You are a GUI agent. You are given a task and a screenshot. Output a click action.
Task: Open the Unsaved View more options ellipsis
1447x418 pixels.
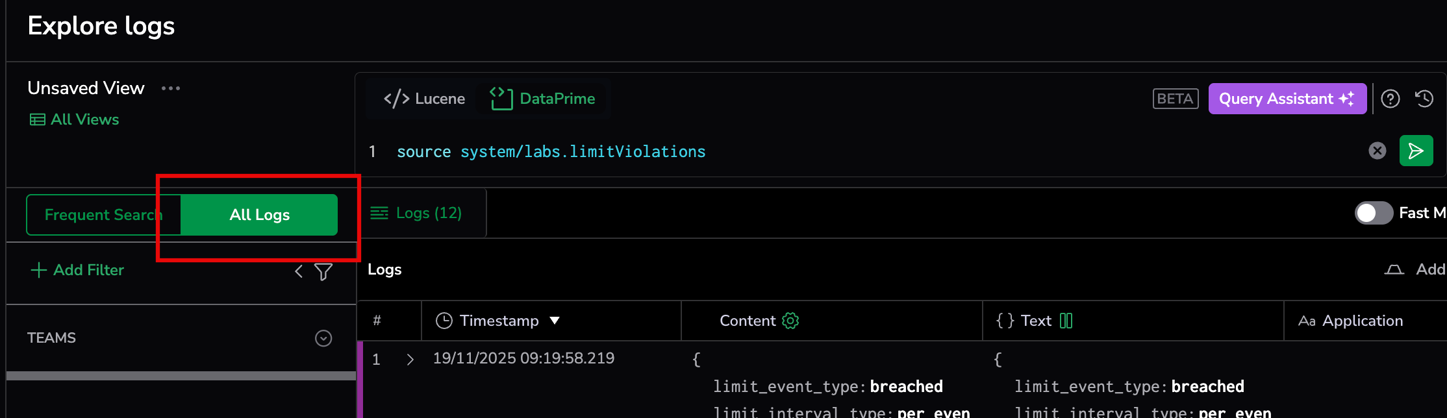pyautogui.click(x=171, y=88)
